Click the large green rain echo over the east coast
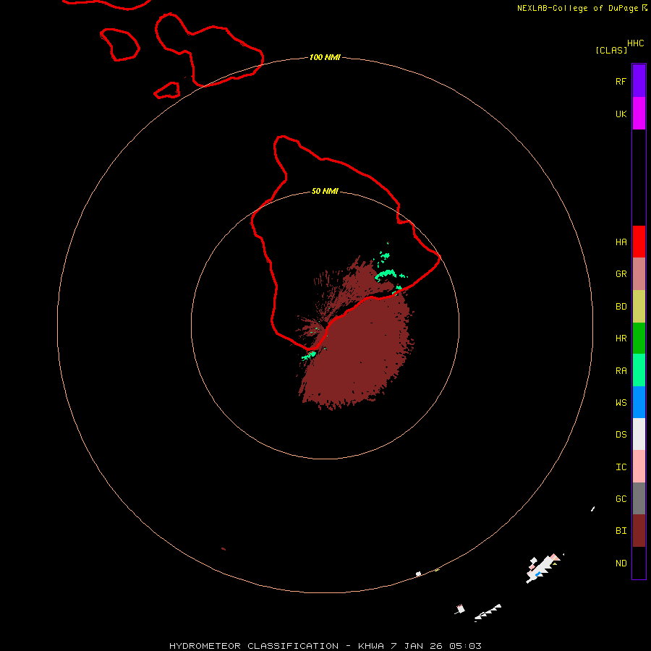Viewport: 651px width, 651px height. click(386, 274)
